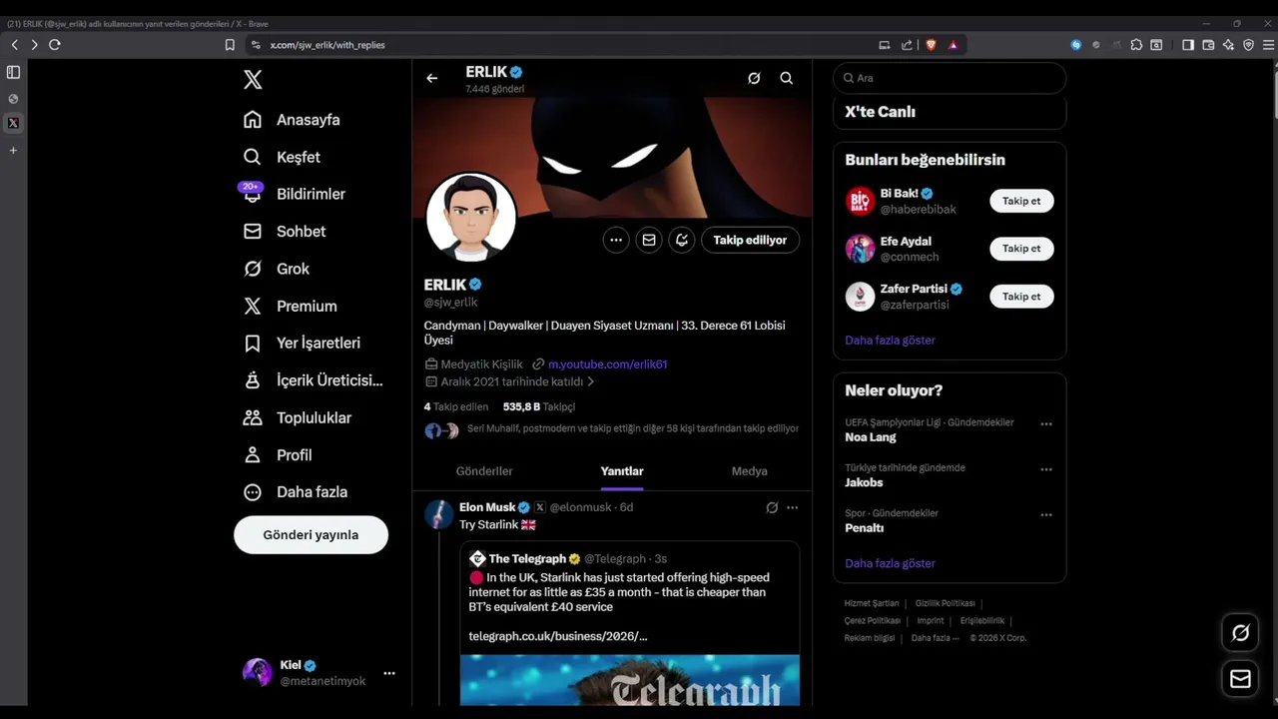This screenshot has height=719, width=1278.
Task: Open Brave wallet icon
Action: [1208, 44]
